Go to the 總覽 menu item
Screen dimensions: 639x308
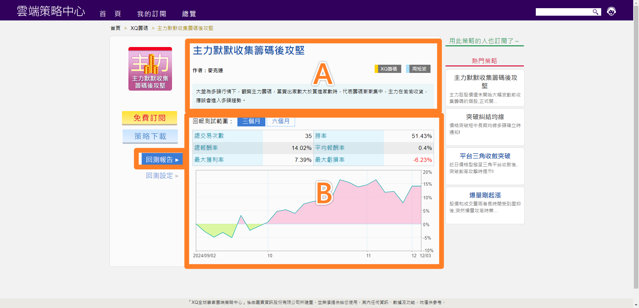[x=189, y=14]
